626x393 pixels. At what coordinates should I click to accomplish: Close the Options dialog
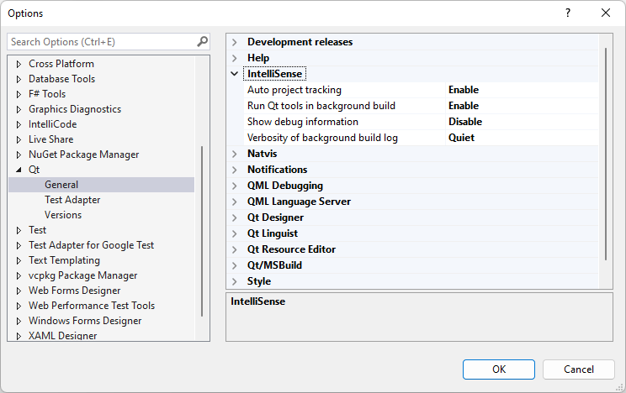click(x=606, y=13)
